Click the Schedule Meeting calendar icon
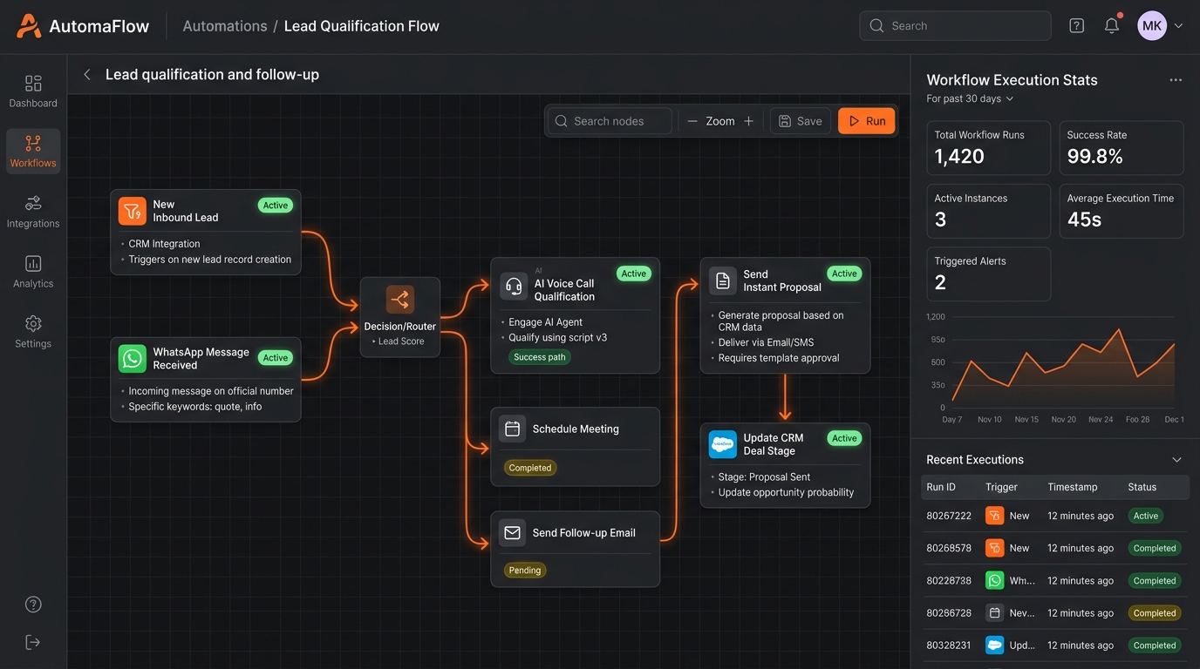Screen dimensions: 1200x669 513,429
